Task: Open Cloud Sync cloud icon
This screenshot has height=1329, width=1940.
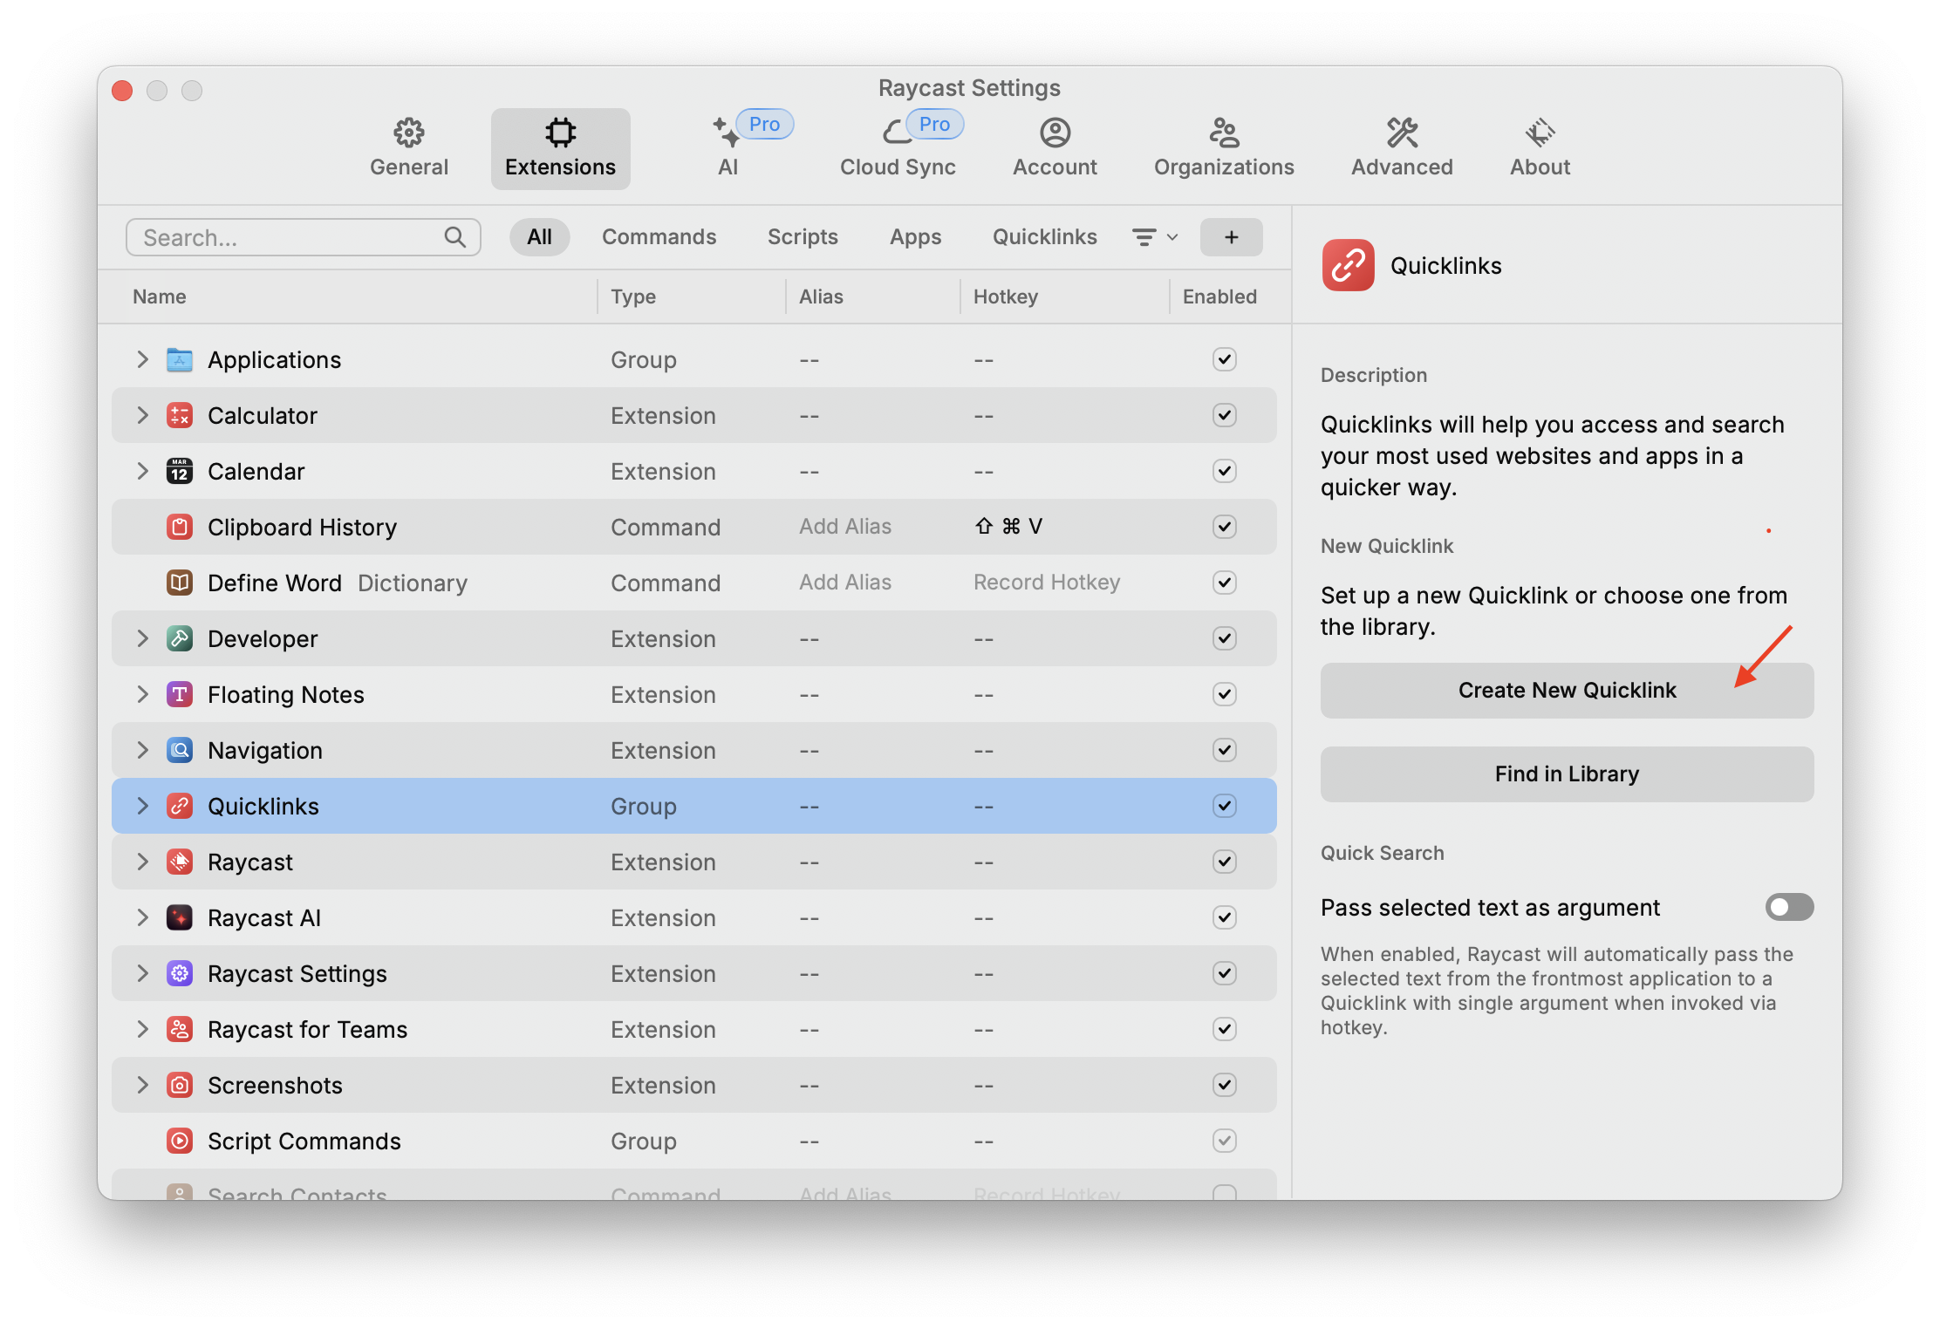Action: 896,133
